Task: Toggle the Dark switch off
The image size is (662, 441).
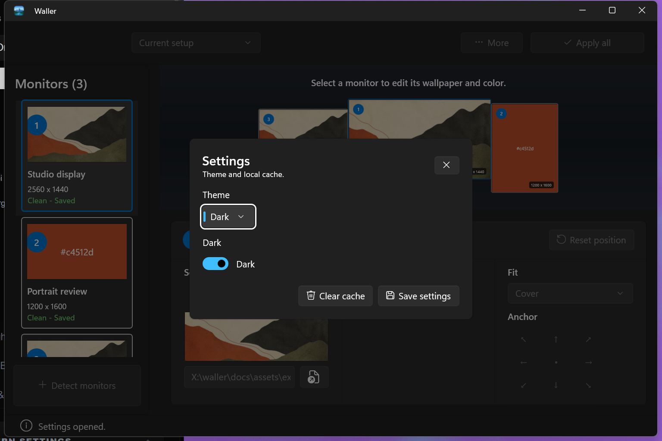Action: tap(215, 264)
